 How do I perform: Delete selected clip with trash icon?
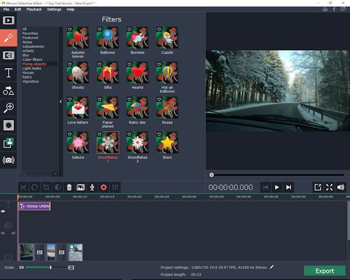click(69, 187)
